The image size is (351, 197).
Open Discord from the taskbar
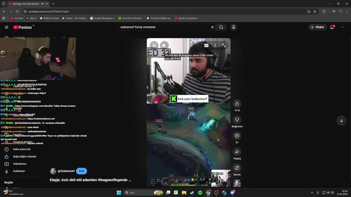click(233, 193)
